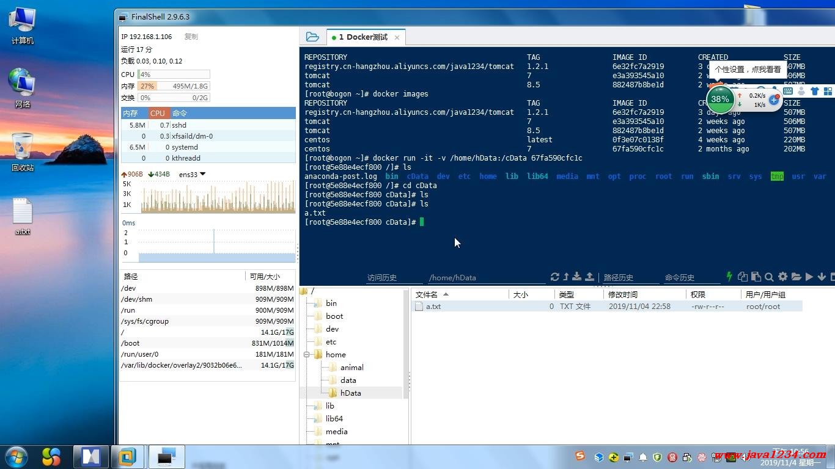Click the CPU usage bar

point(174,75)
